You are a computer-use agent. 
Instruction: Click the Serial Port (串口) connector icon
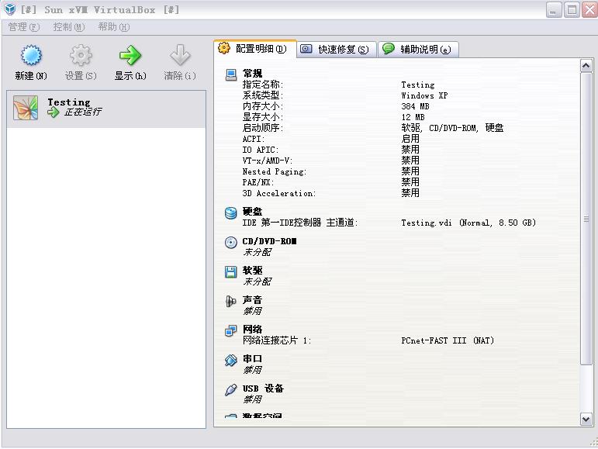coord(230,360)
